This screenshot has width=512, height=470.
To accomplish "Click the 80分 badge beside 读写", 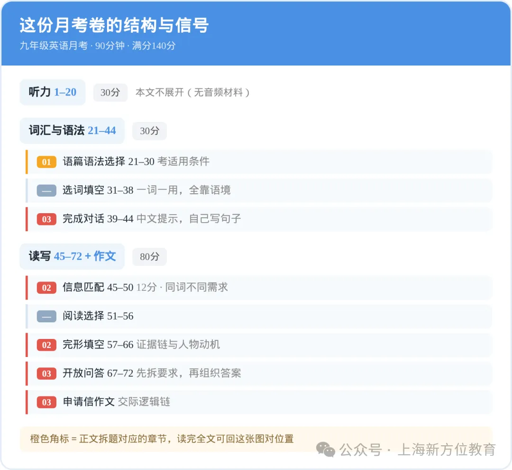I will tap(149, 257).
